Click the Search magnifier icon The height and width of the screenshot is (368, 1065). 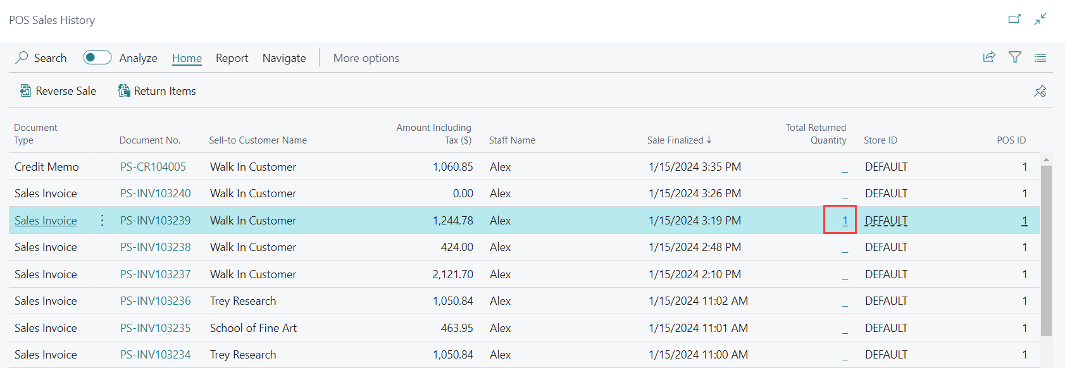(22, 58)
